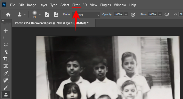Select the Frame tool
The width and height of the screenshot is (183, 99).
(x=6, y=66)
